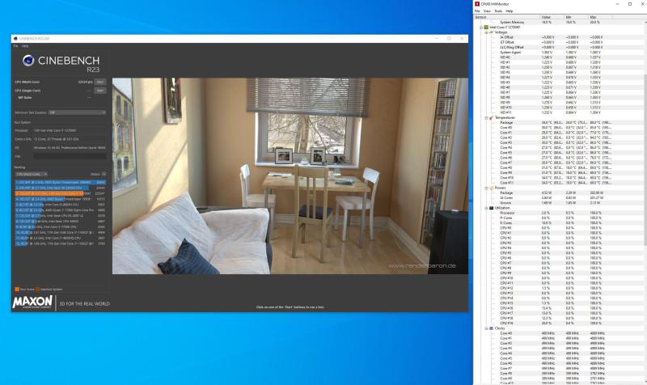Open the View menu in HWMonitor

coord(488,11)
